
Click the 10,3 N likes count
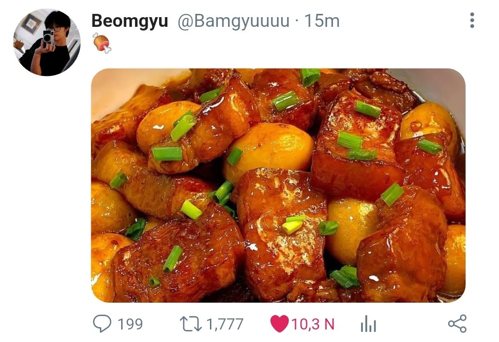[312, 324]
